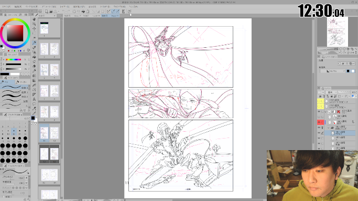Viewport: 358px width, 201px height.
Task: Open the expression color dropdown in Layer Property
Action: point(332,71)
